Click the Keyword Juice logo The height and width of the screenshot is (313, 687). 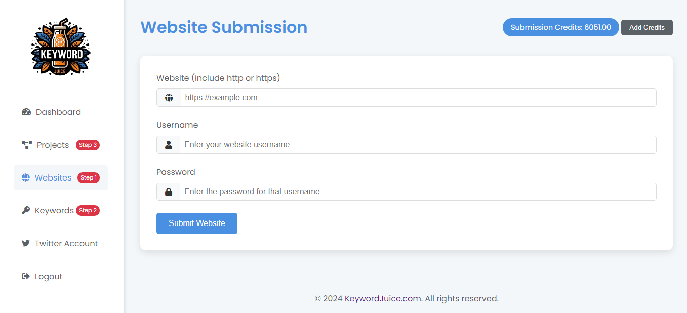[x=61, y=48]
